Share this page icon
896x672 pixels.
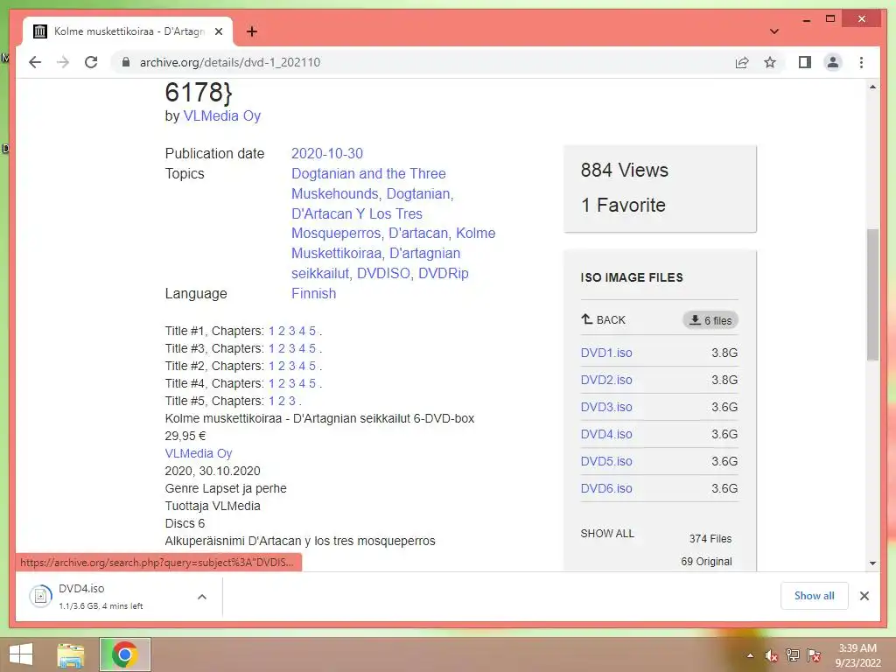742,62
